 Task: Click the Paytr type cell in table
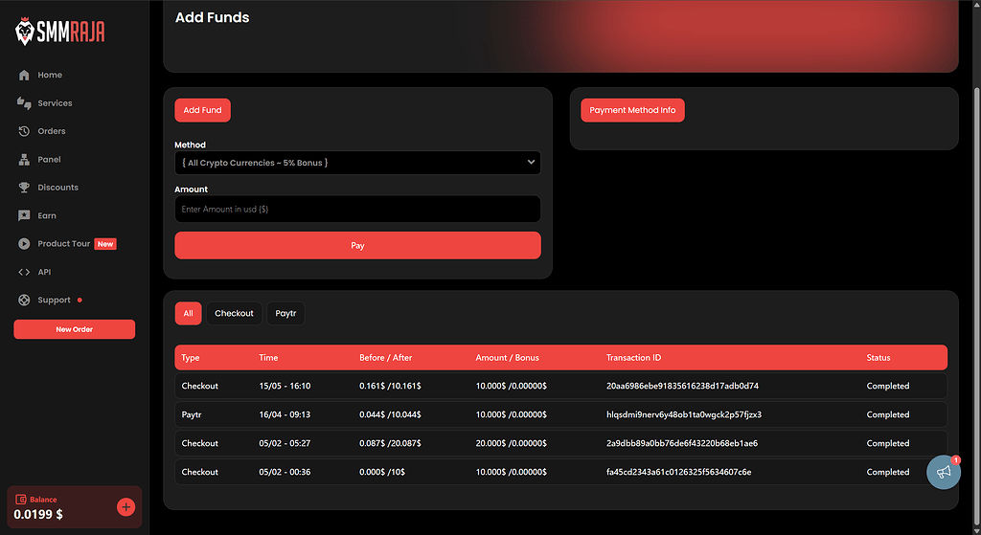[192, 415]
